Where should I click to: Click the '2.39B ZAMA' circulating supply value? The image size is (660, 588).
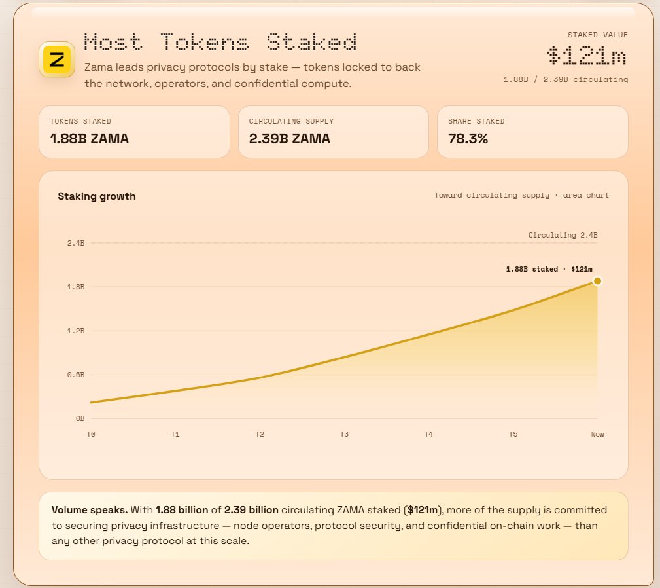click(x=290, y=139)
